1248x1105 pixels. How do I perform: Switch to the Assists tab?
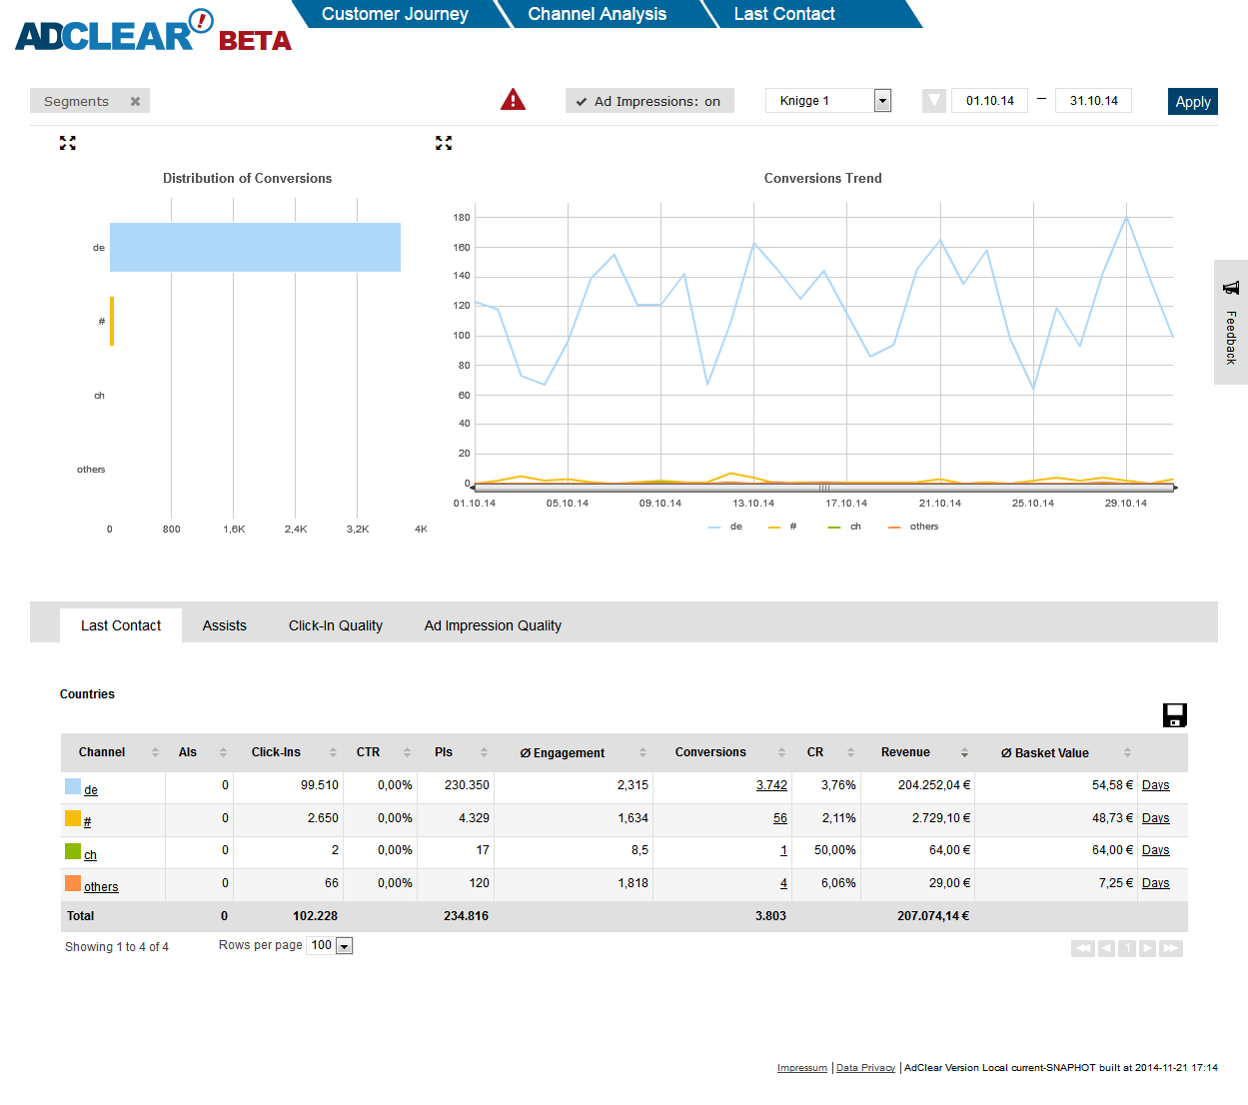pyautogui.click(x=224, y=625)
